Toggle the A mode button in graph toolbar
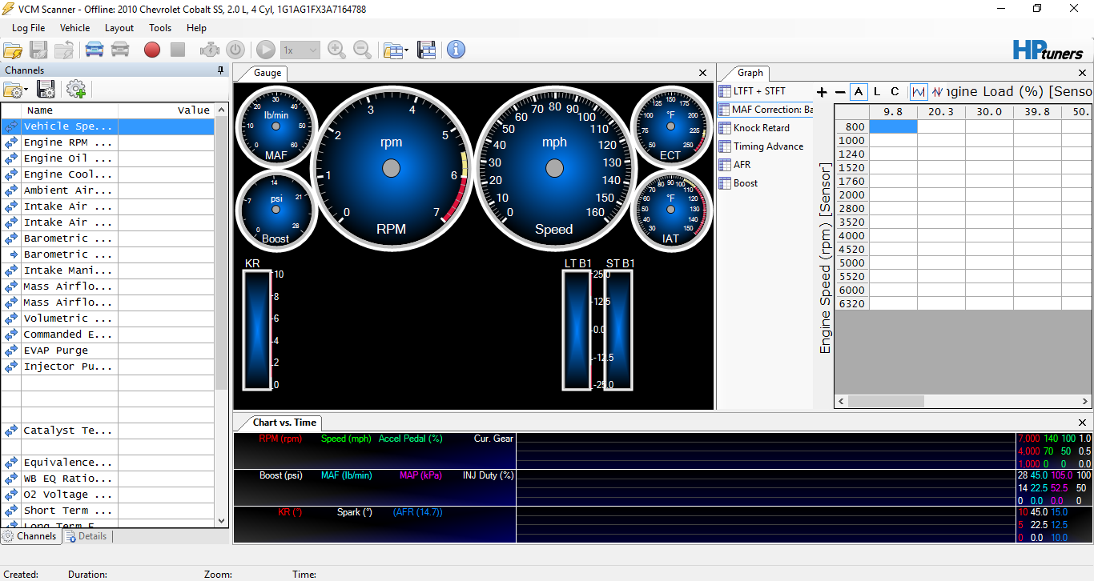This screenshot has height=581, width=1094. [x=859, y=91]
